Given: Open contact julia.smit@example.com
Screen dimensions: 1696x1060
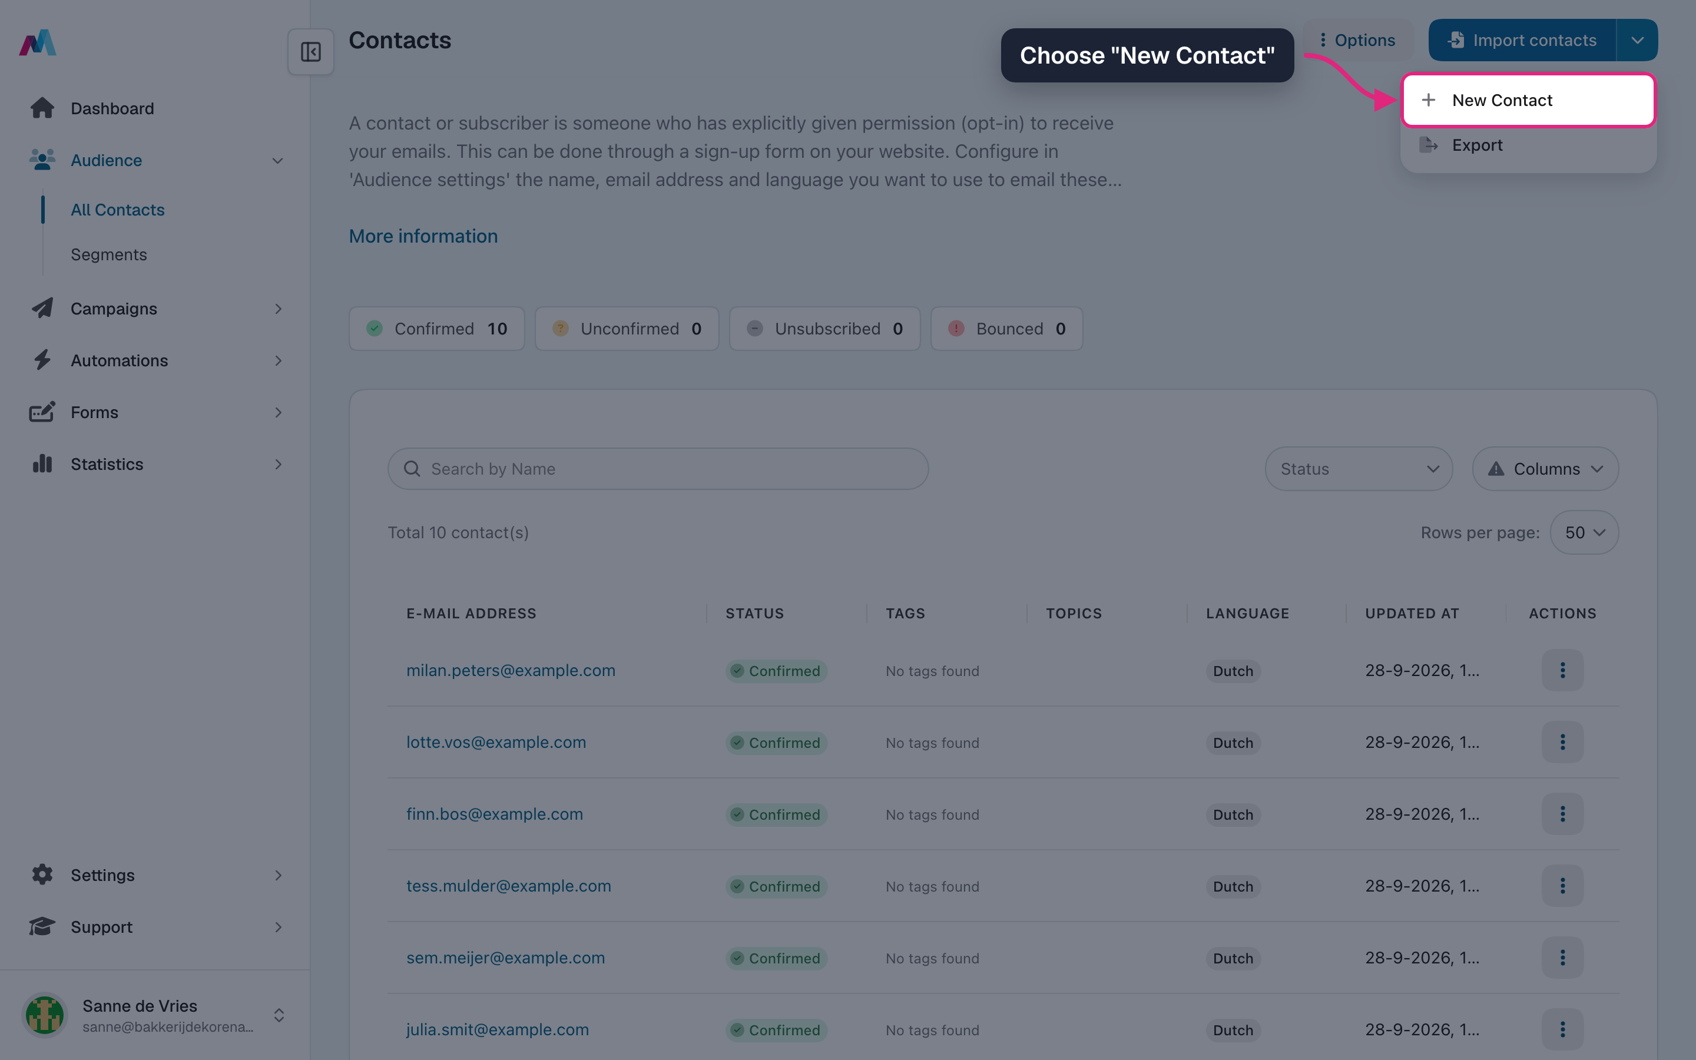Looking at the screenshot, I should (x=498, y=1030).
